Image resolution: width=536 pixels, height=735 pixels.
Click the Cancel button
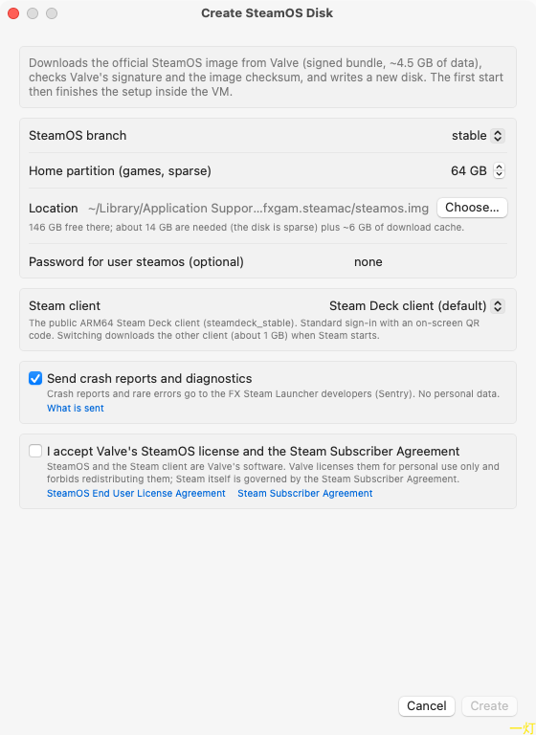[x=426, y=706]
